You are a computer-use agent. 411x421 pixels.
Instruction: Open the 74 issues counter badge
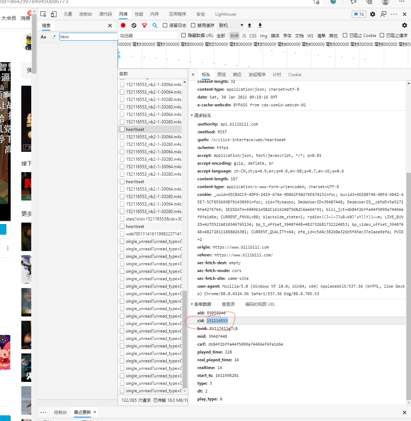tap(359, 14)
